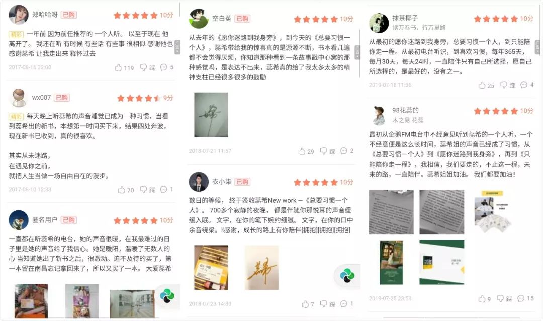The width and height of the screenshot is (543, 321).
Task: Open the 15 comments on 98花蕊的 review
Action: (x=525, y=298)
